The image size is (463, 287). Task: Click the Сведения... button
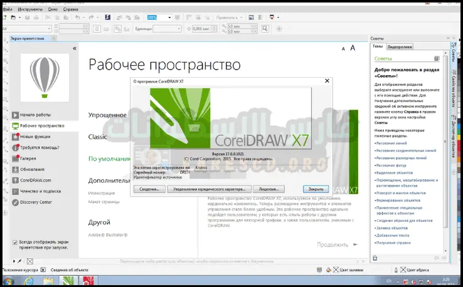click(x=150, y=189)
